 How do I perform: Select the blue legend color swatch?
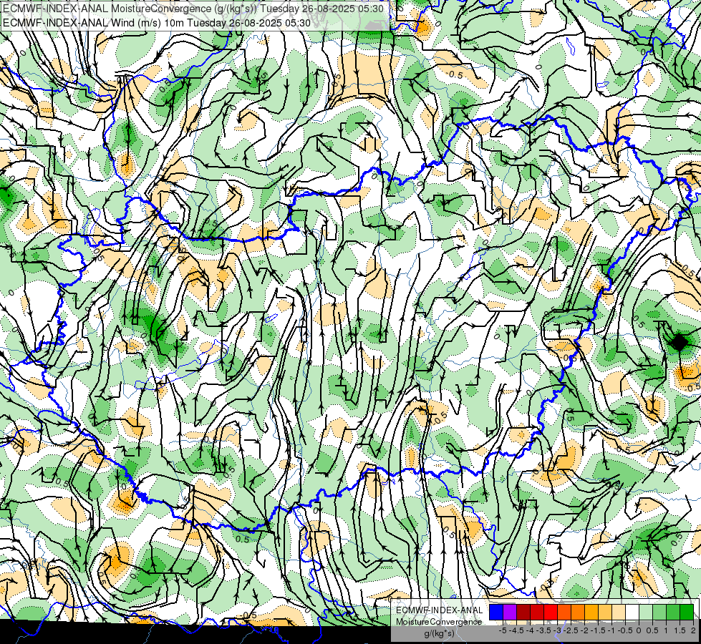(496, 612)
